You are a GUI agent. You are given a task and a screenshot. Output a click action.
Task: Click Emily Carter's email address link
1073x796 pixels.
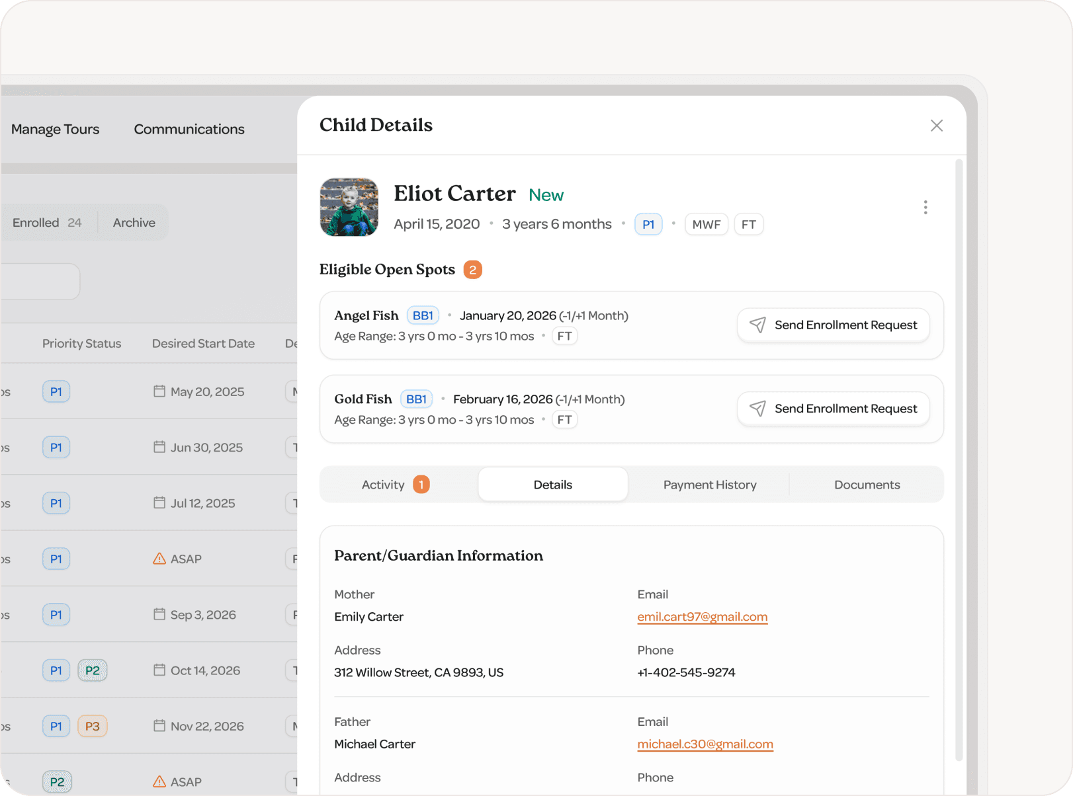(x=702, y=617)
